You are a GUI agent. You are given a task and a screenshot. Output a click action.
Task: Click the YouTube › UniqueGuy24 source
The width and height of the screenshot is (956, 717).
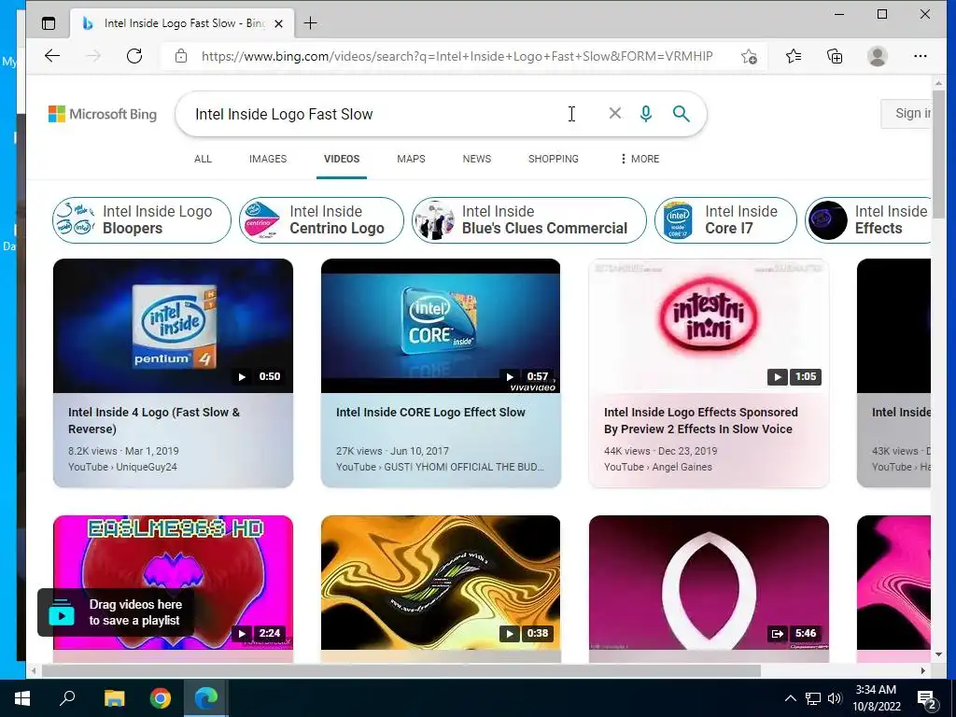(122, 467)
